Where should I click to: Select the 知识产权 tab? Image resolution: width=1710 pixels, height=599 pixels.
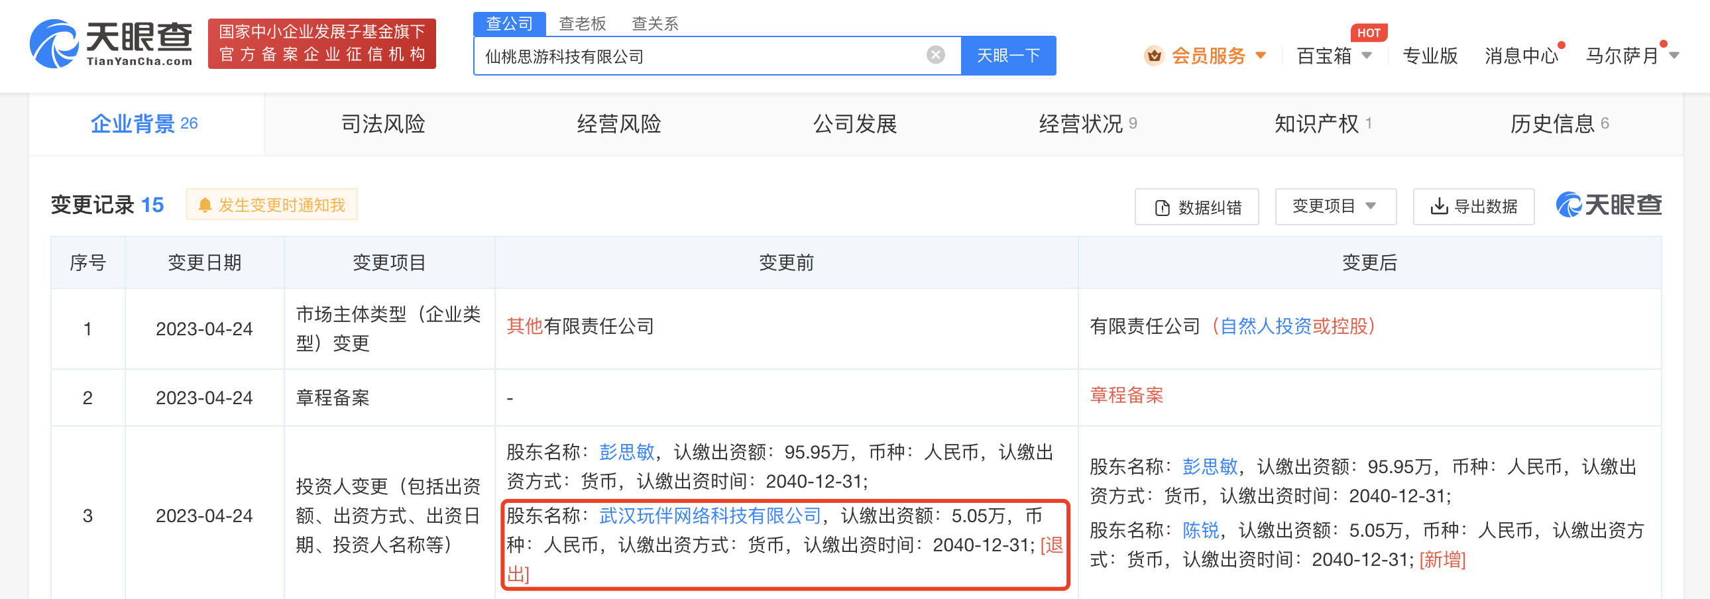[1324, 124]
